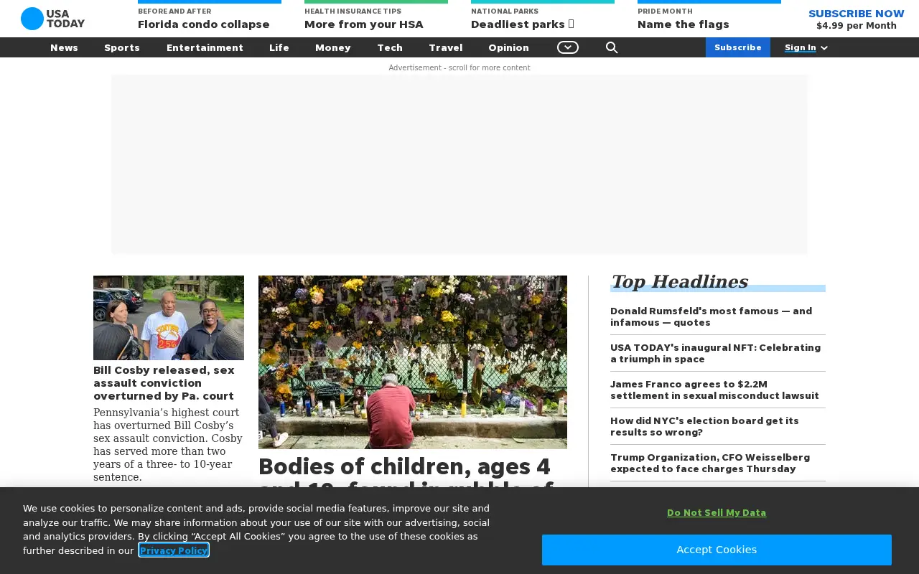The width and height of the screenshot is (919, 574).
Task: Open James Franco settlement headline
Action: pos(714,390)
